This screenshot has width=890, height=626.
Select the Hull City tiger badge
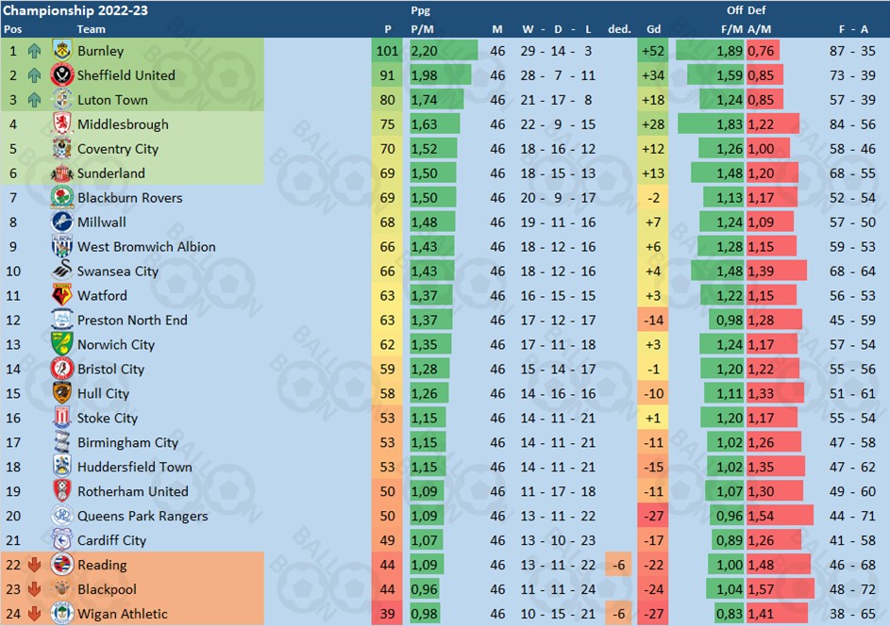point(62,393)
